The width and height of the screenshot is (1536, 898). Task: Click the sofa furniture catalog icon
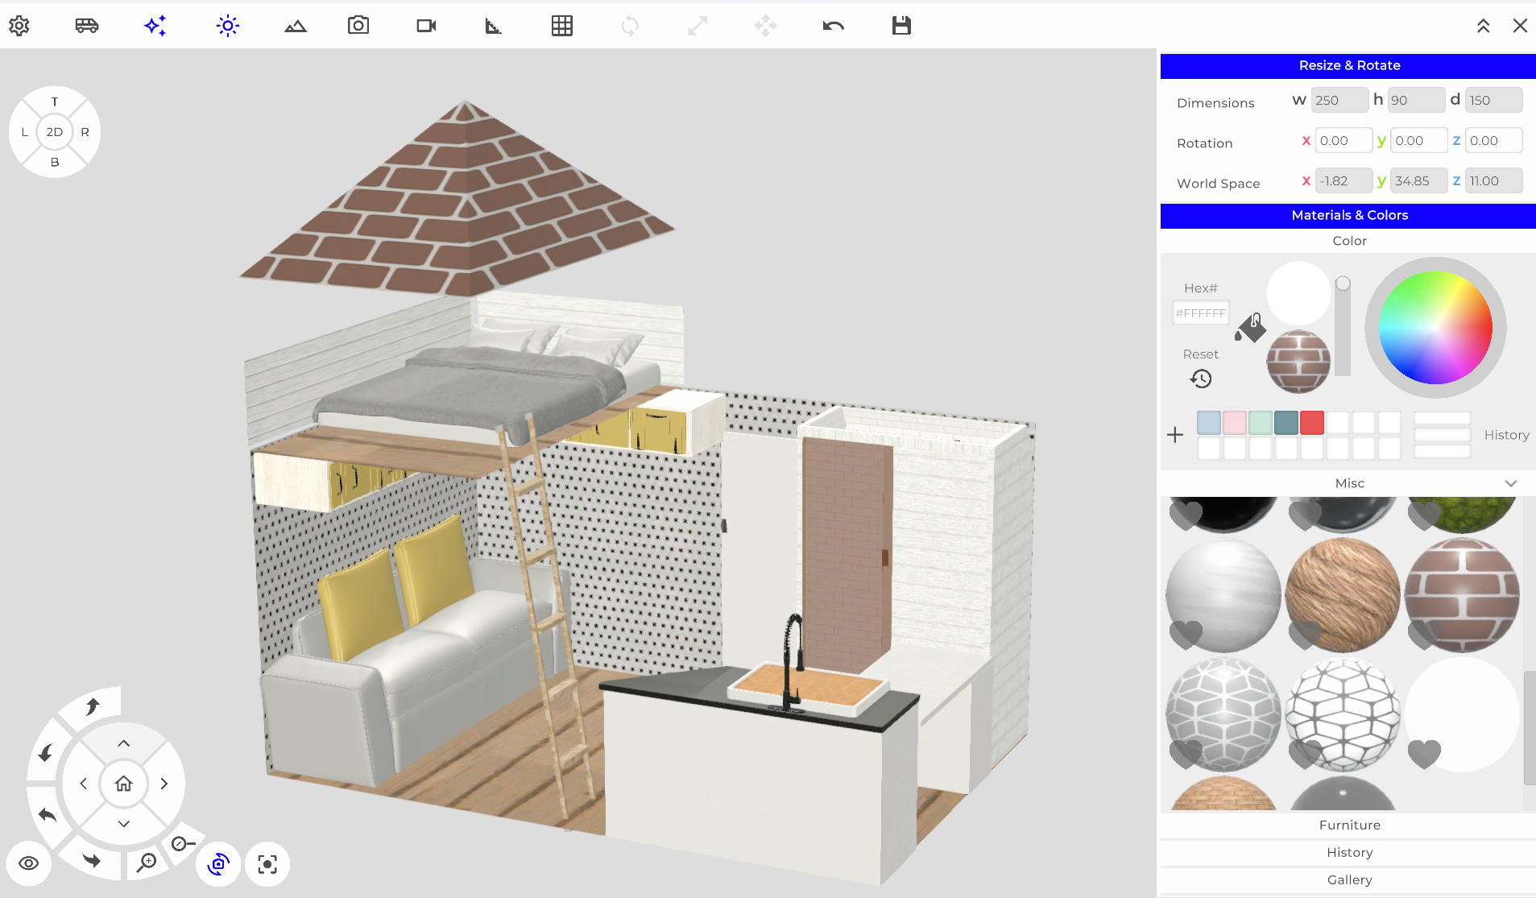pyautogui.click(x=87, y=26)
